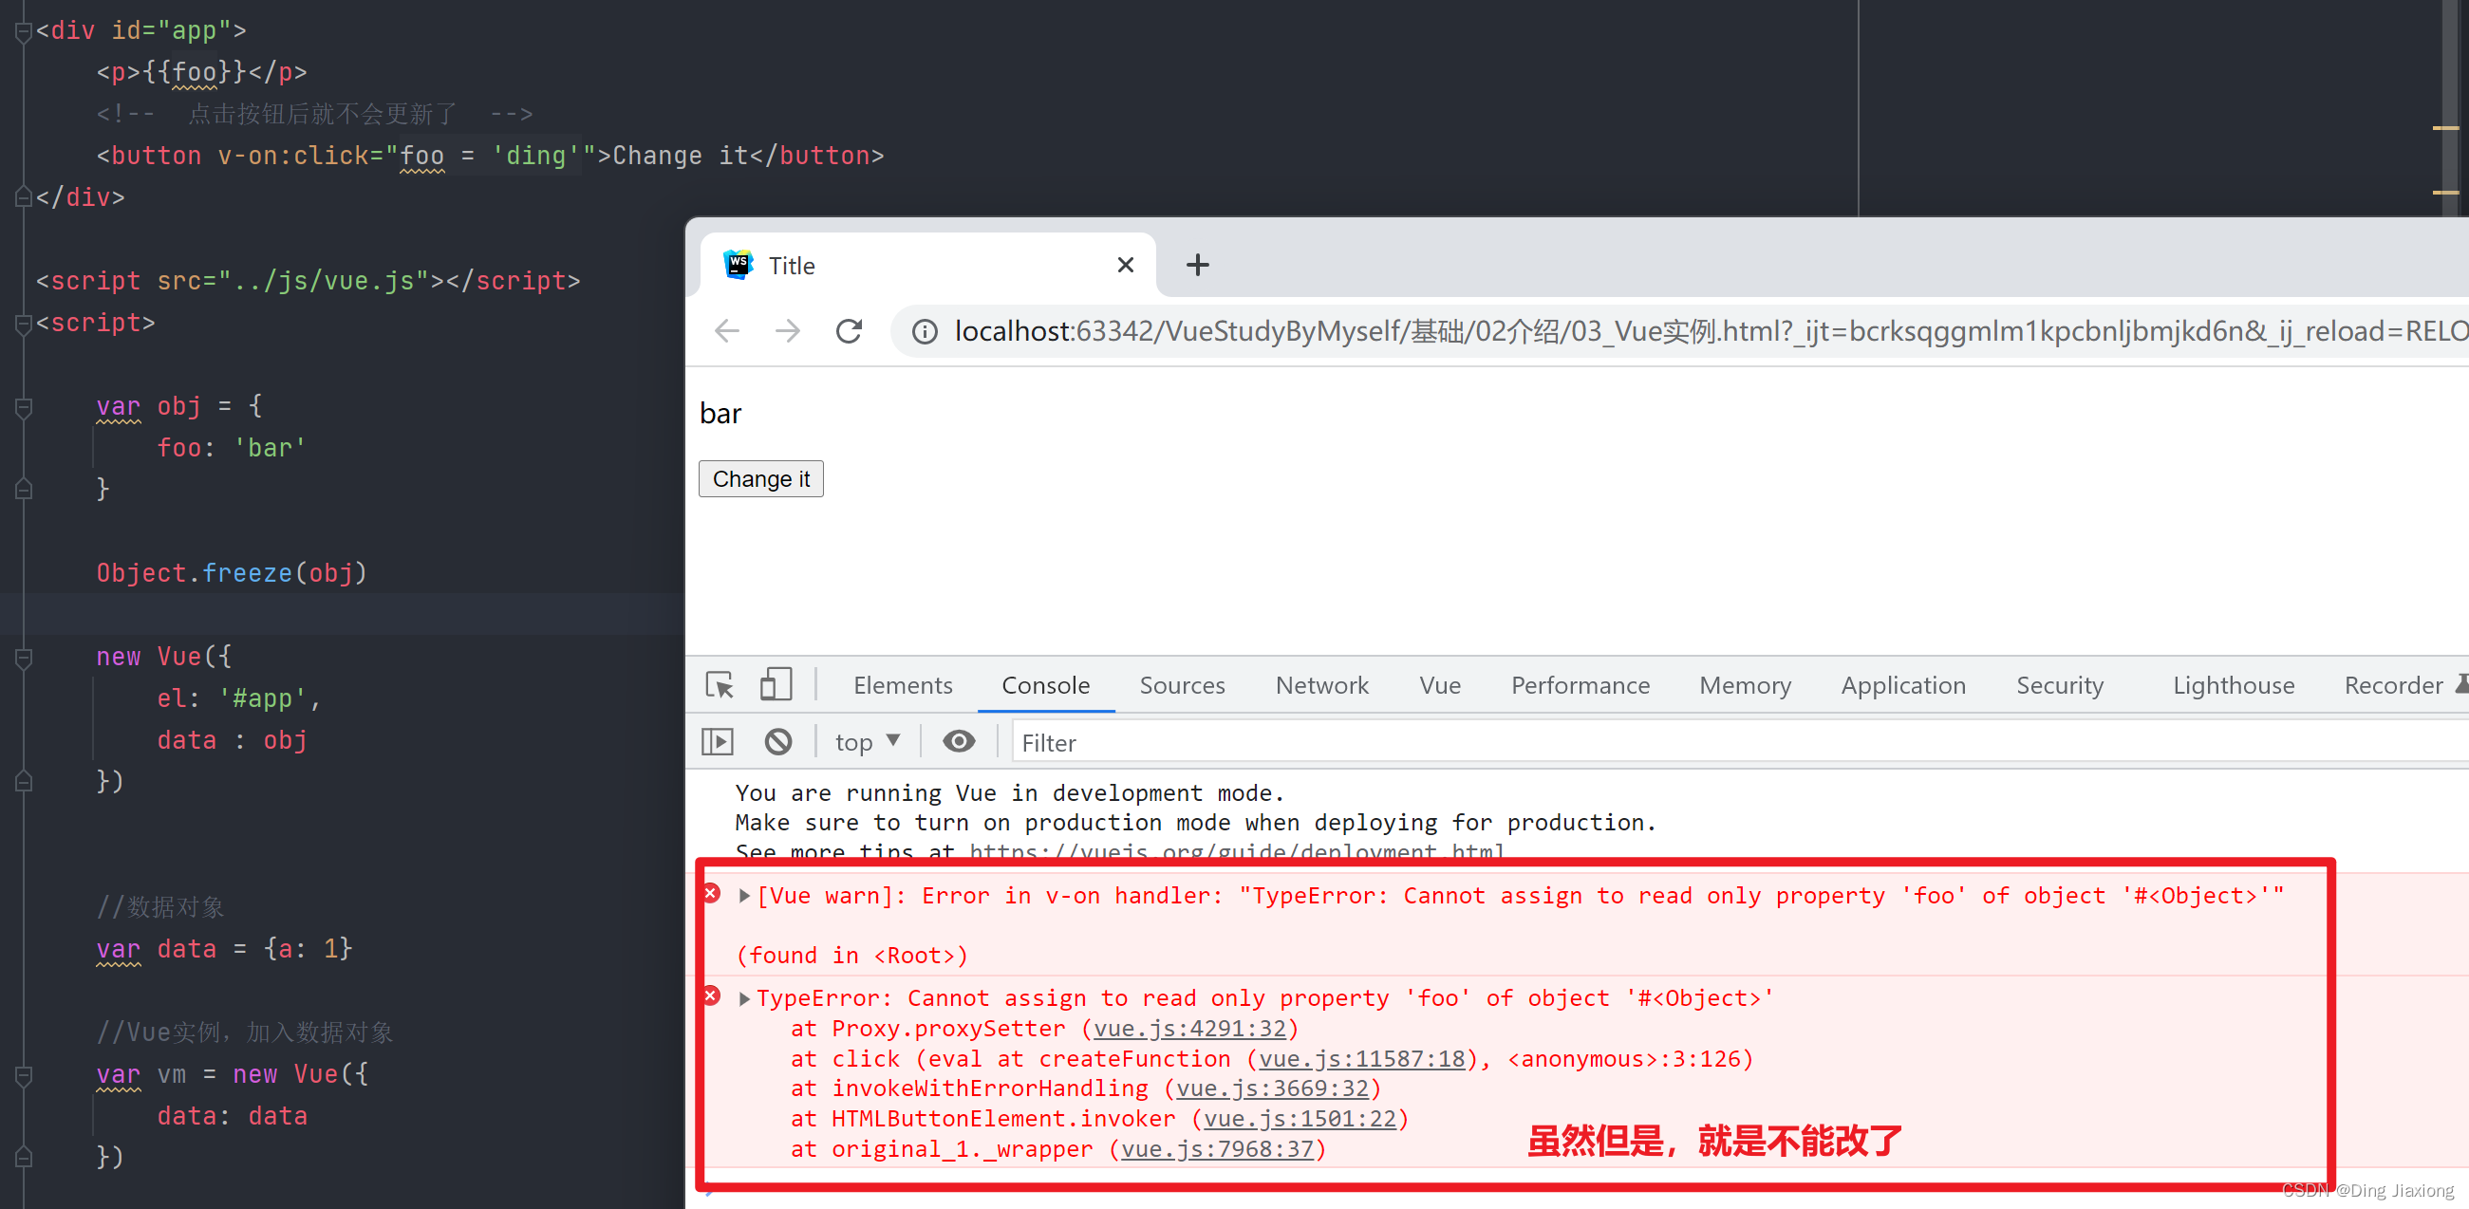The width and height of the screenshot is (2469, 1209).
Task: Click the closing div fold marker
Action: [23, 197]
